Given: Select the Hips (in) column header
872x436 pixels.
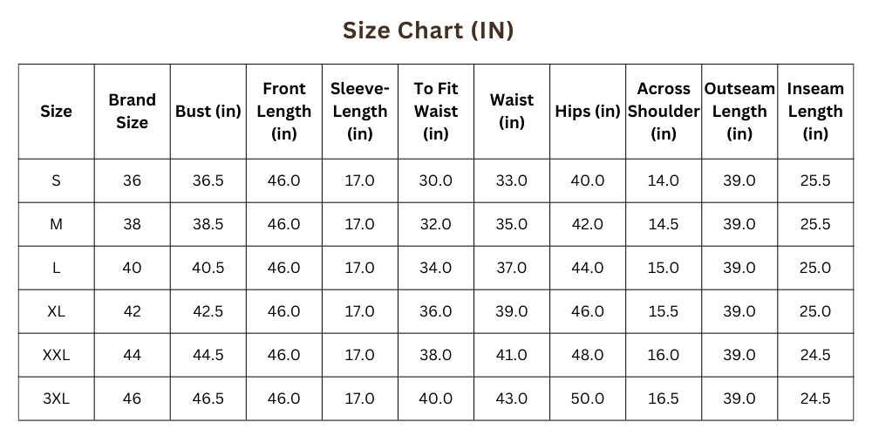Looking at the screenshot, I should [587, 112].
